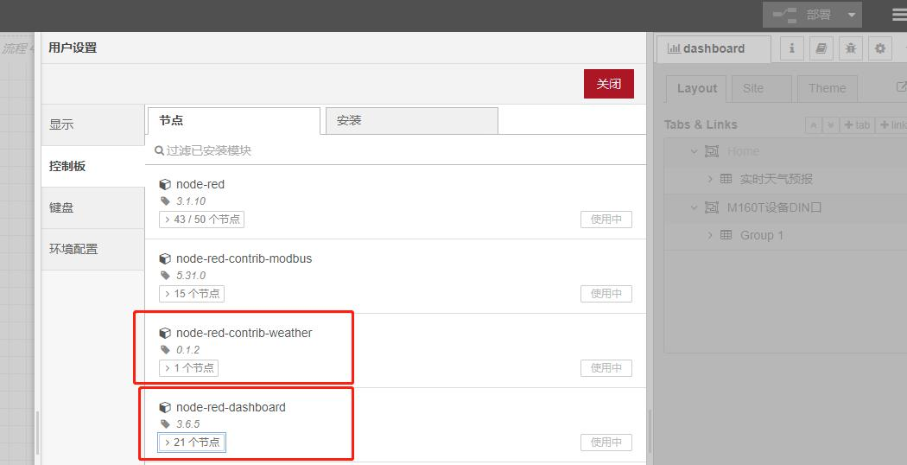Close user settings with 关闭 button
The height and width of the screenshot is (465, 907).
(608, 84)
